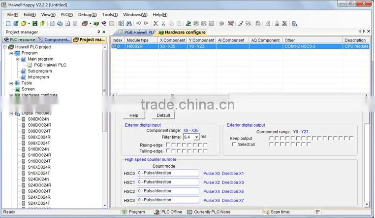Click the last toolbar icon with blue arrow
The width and height of the screenshot is (375, 218).
[x=294, y=24]
